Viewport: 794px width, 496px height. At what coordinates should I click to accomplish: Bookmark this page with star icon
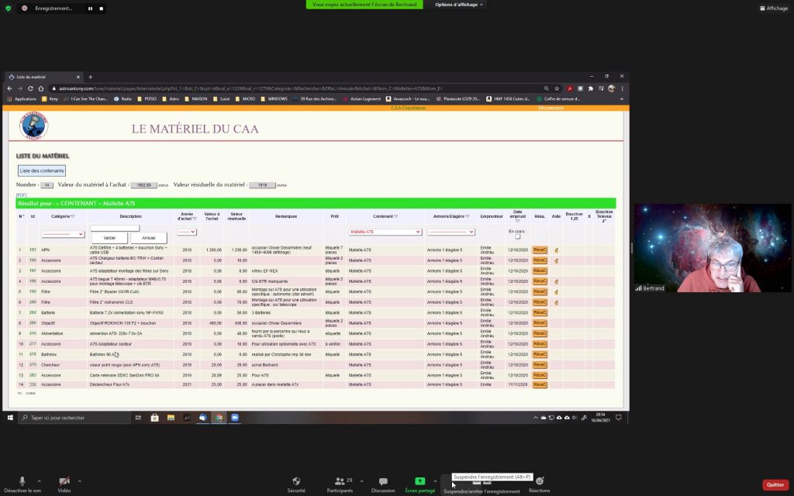click(x=557, y=88)
